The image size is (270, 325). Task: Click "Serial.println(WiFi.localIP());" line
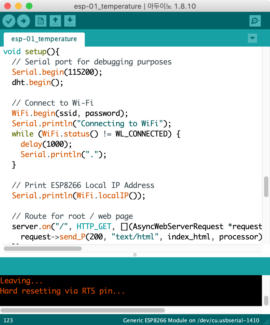pos(79,196)
